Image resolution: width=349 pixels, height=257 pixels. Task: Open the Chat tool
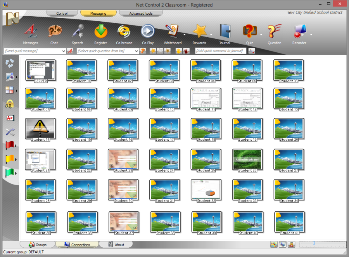[54, 31]
